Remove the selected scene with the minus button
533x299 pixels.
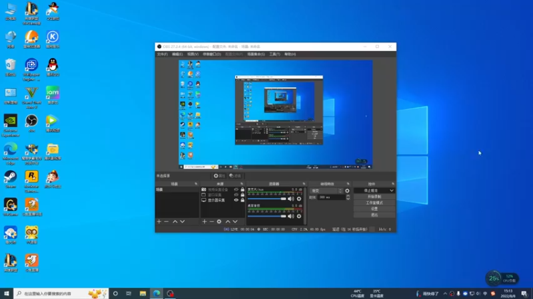[166, 221]
